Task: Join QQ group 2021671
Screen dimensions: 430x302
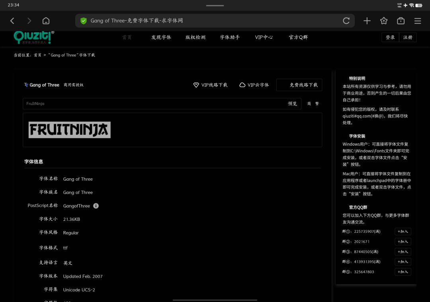Action: (x=403, y=242)
